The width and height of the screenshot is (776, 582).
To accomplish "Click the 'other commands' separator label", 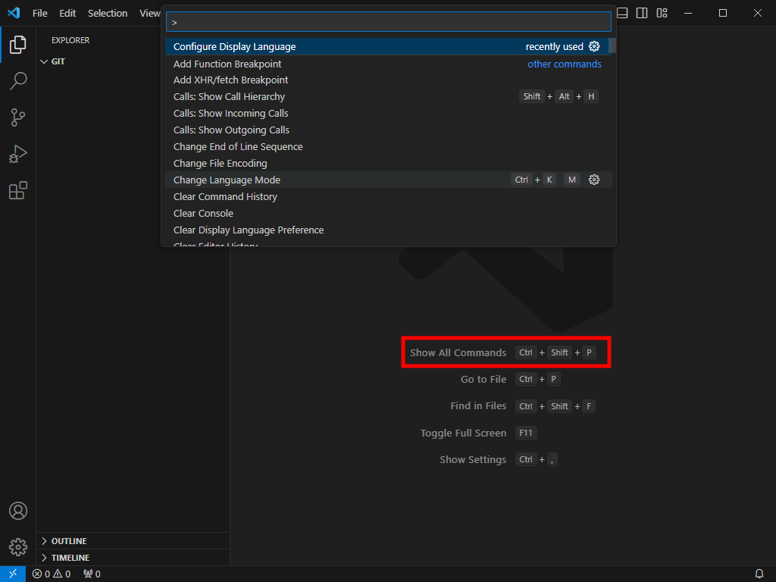I will (x=564, y=64).
